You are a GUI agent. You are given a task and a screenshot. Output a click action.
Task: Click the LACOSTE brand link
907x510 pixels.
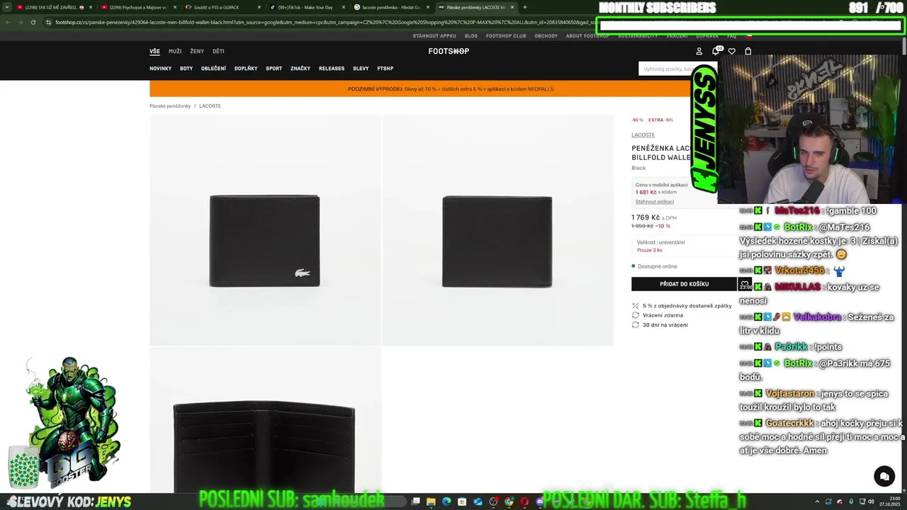(643, 135)
